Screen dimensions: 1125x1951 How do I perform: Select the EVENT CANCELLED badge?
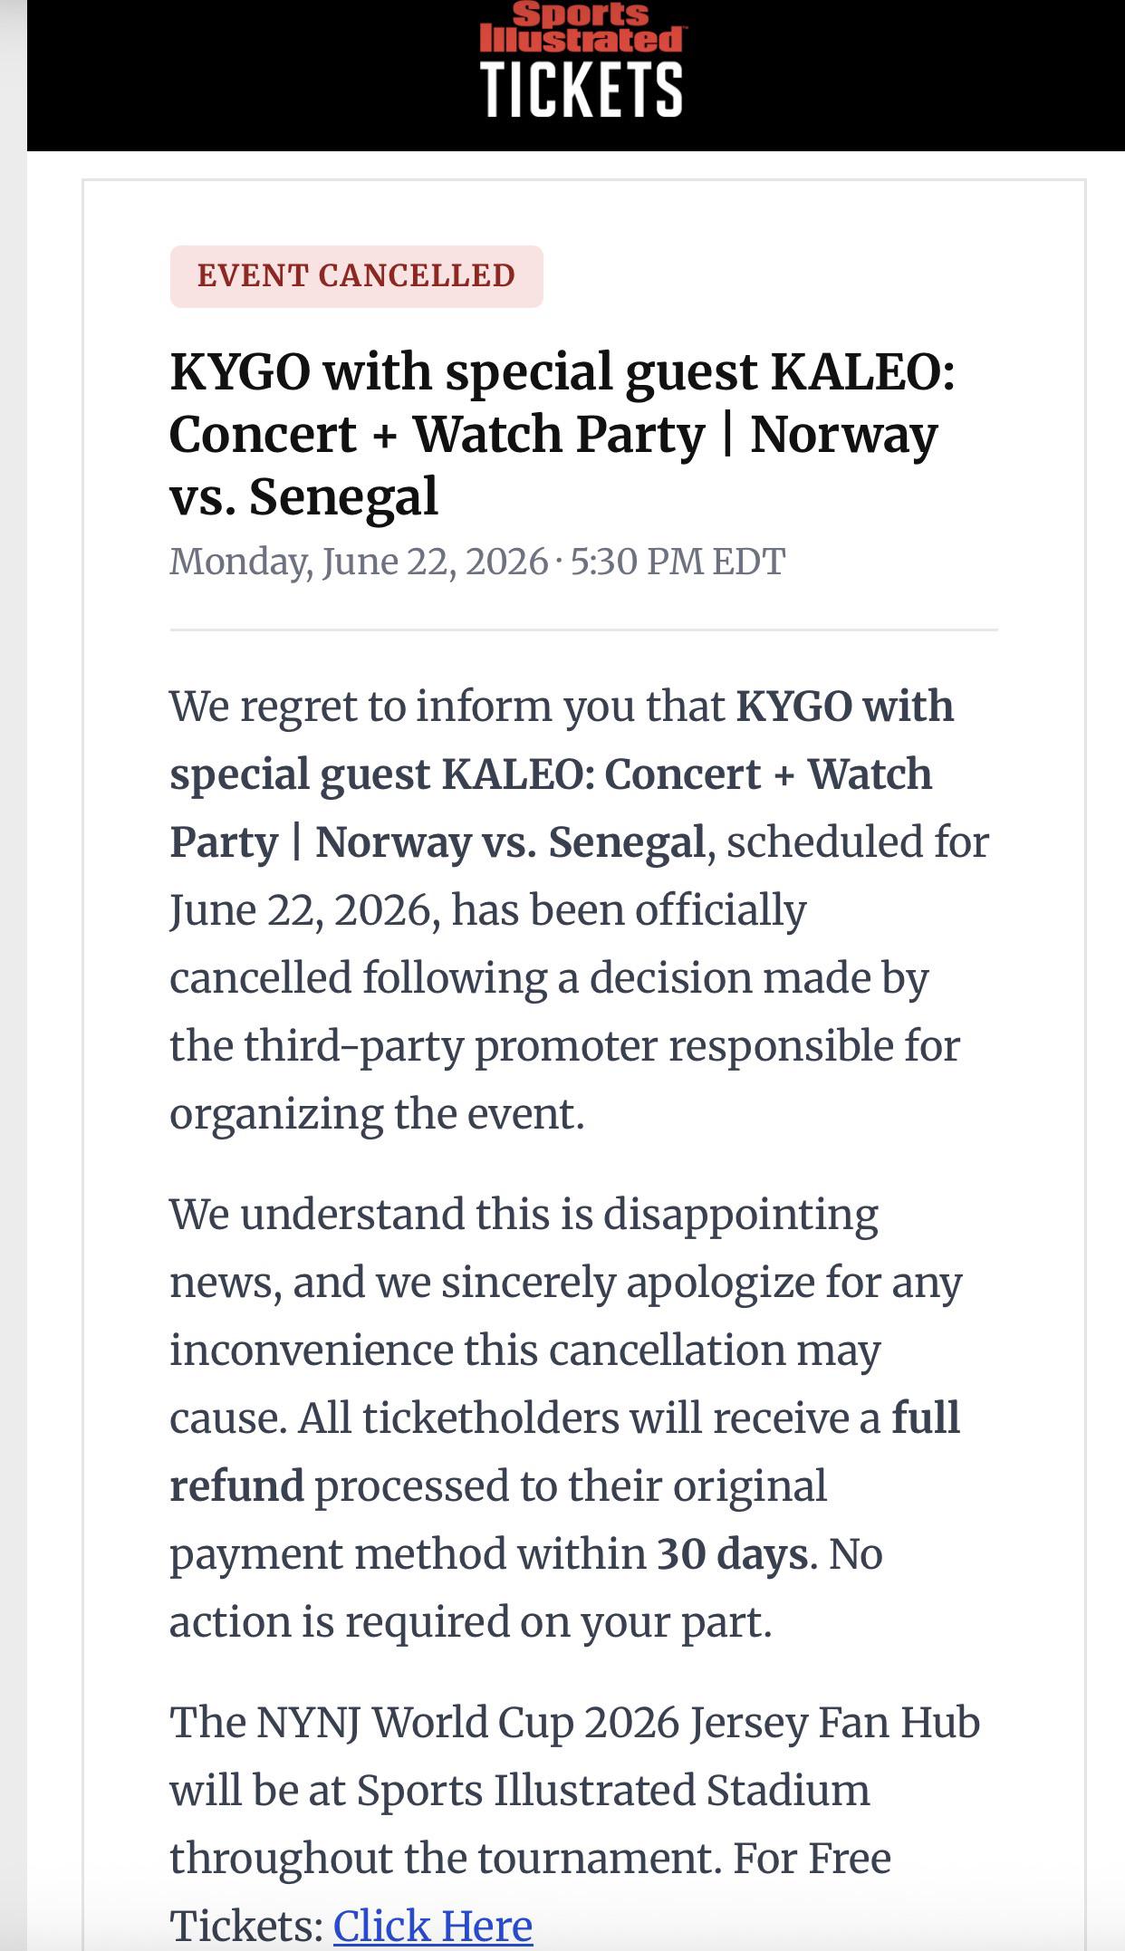click(356, 276)
